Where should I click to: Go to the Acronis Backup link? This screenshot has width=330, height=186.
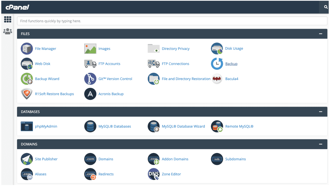(x=111, y=94)
